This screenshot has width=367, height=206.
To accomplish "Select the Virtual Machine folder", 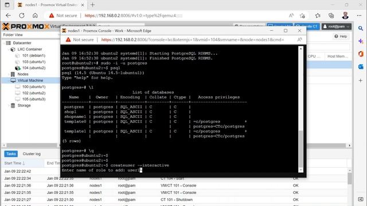I will click(x=30, y=80).
